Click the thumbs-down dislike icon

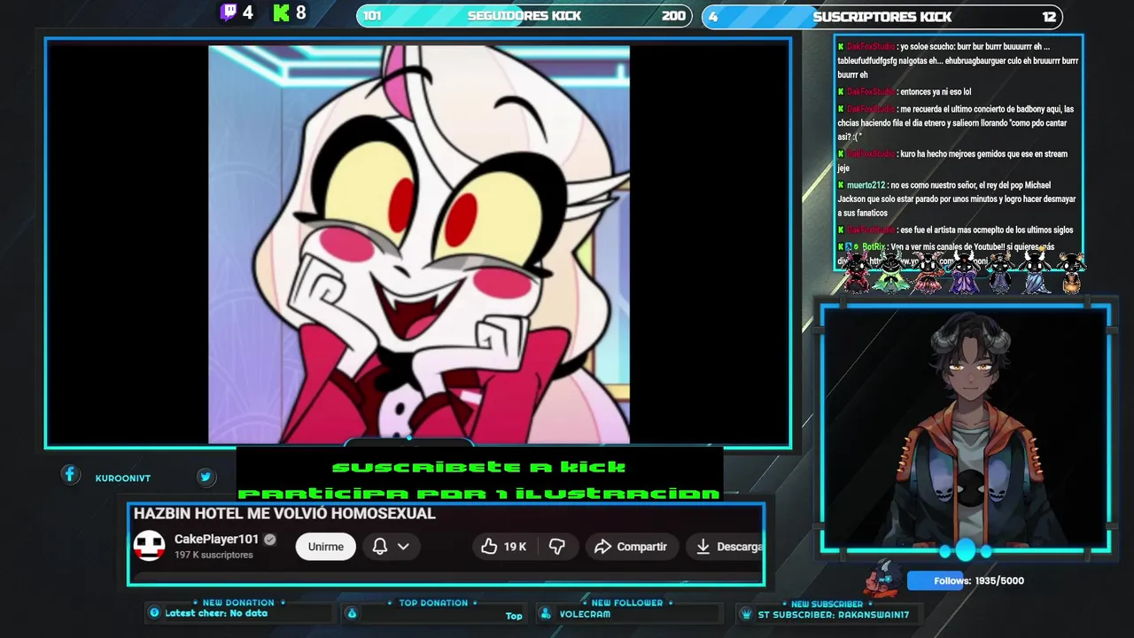click(x=556, y=547)
